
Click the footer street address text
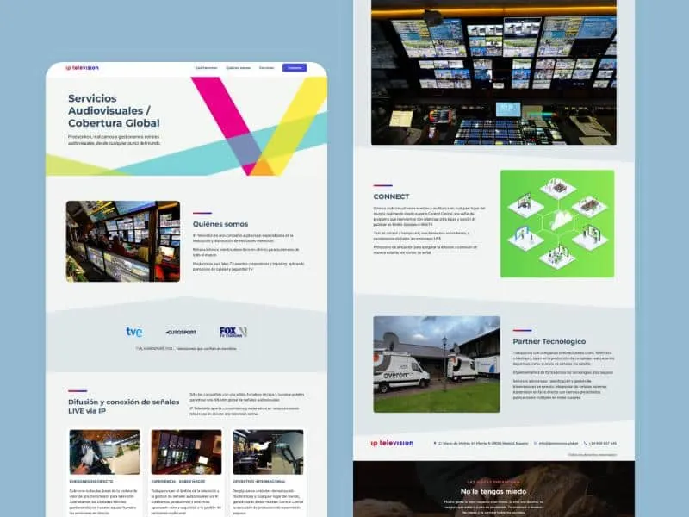point(483,444)
